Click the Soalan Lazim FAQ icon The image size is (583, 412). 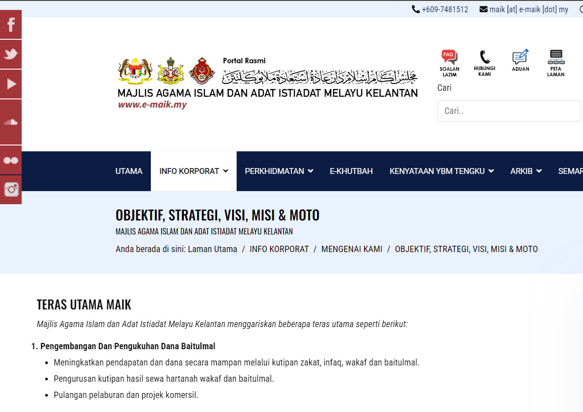point(449,63)
